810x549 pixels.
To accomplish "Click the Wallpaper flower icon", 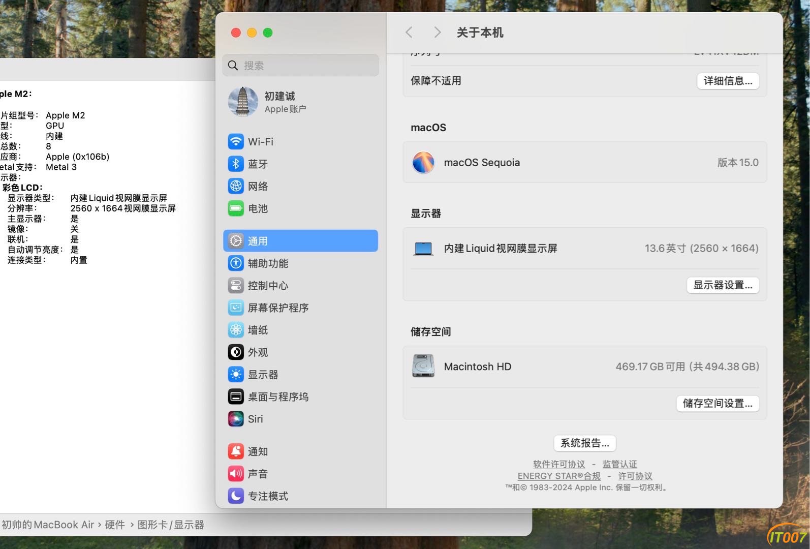I will tap(236, 330).
